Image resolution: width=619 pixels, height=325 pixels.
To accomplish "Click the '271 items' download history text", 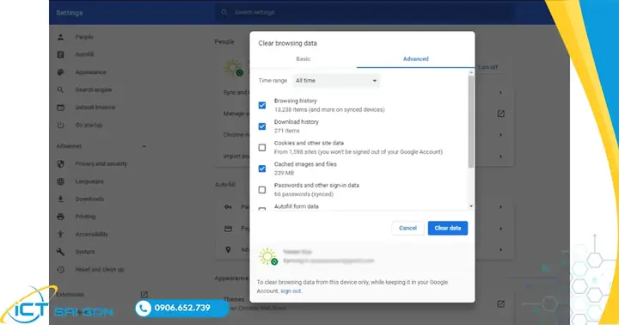I will pyautogui.click(x=287, y=131).
